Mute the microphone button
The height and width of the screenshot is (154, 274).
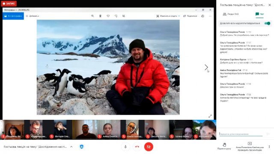pos(125,147)
